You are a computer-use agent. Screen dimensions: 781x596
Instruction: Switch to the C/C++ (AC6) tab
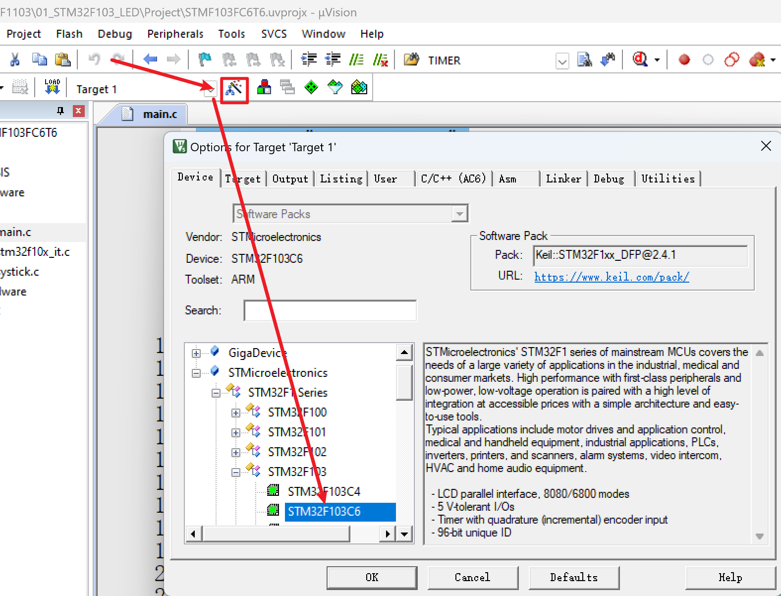pyautogui.click(x=453, y=179)
